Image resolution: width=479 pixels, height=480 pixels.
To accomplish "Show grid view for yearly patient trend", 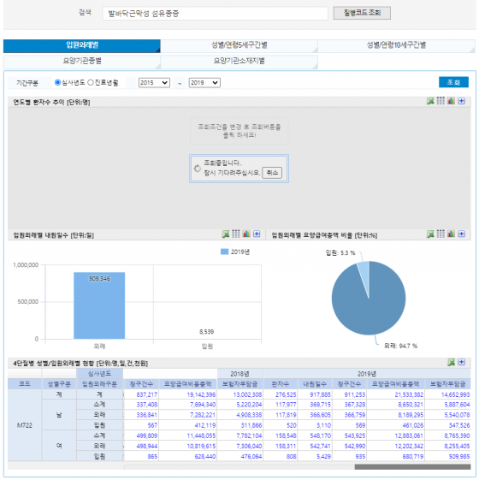I will tap(441, 101).
